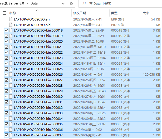Click file icon of bin.000030

coord(11,96)
